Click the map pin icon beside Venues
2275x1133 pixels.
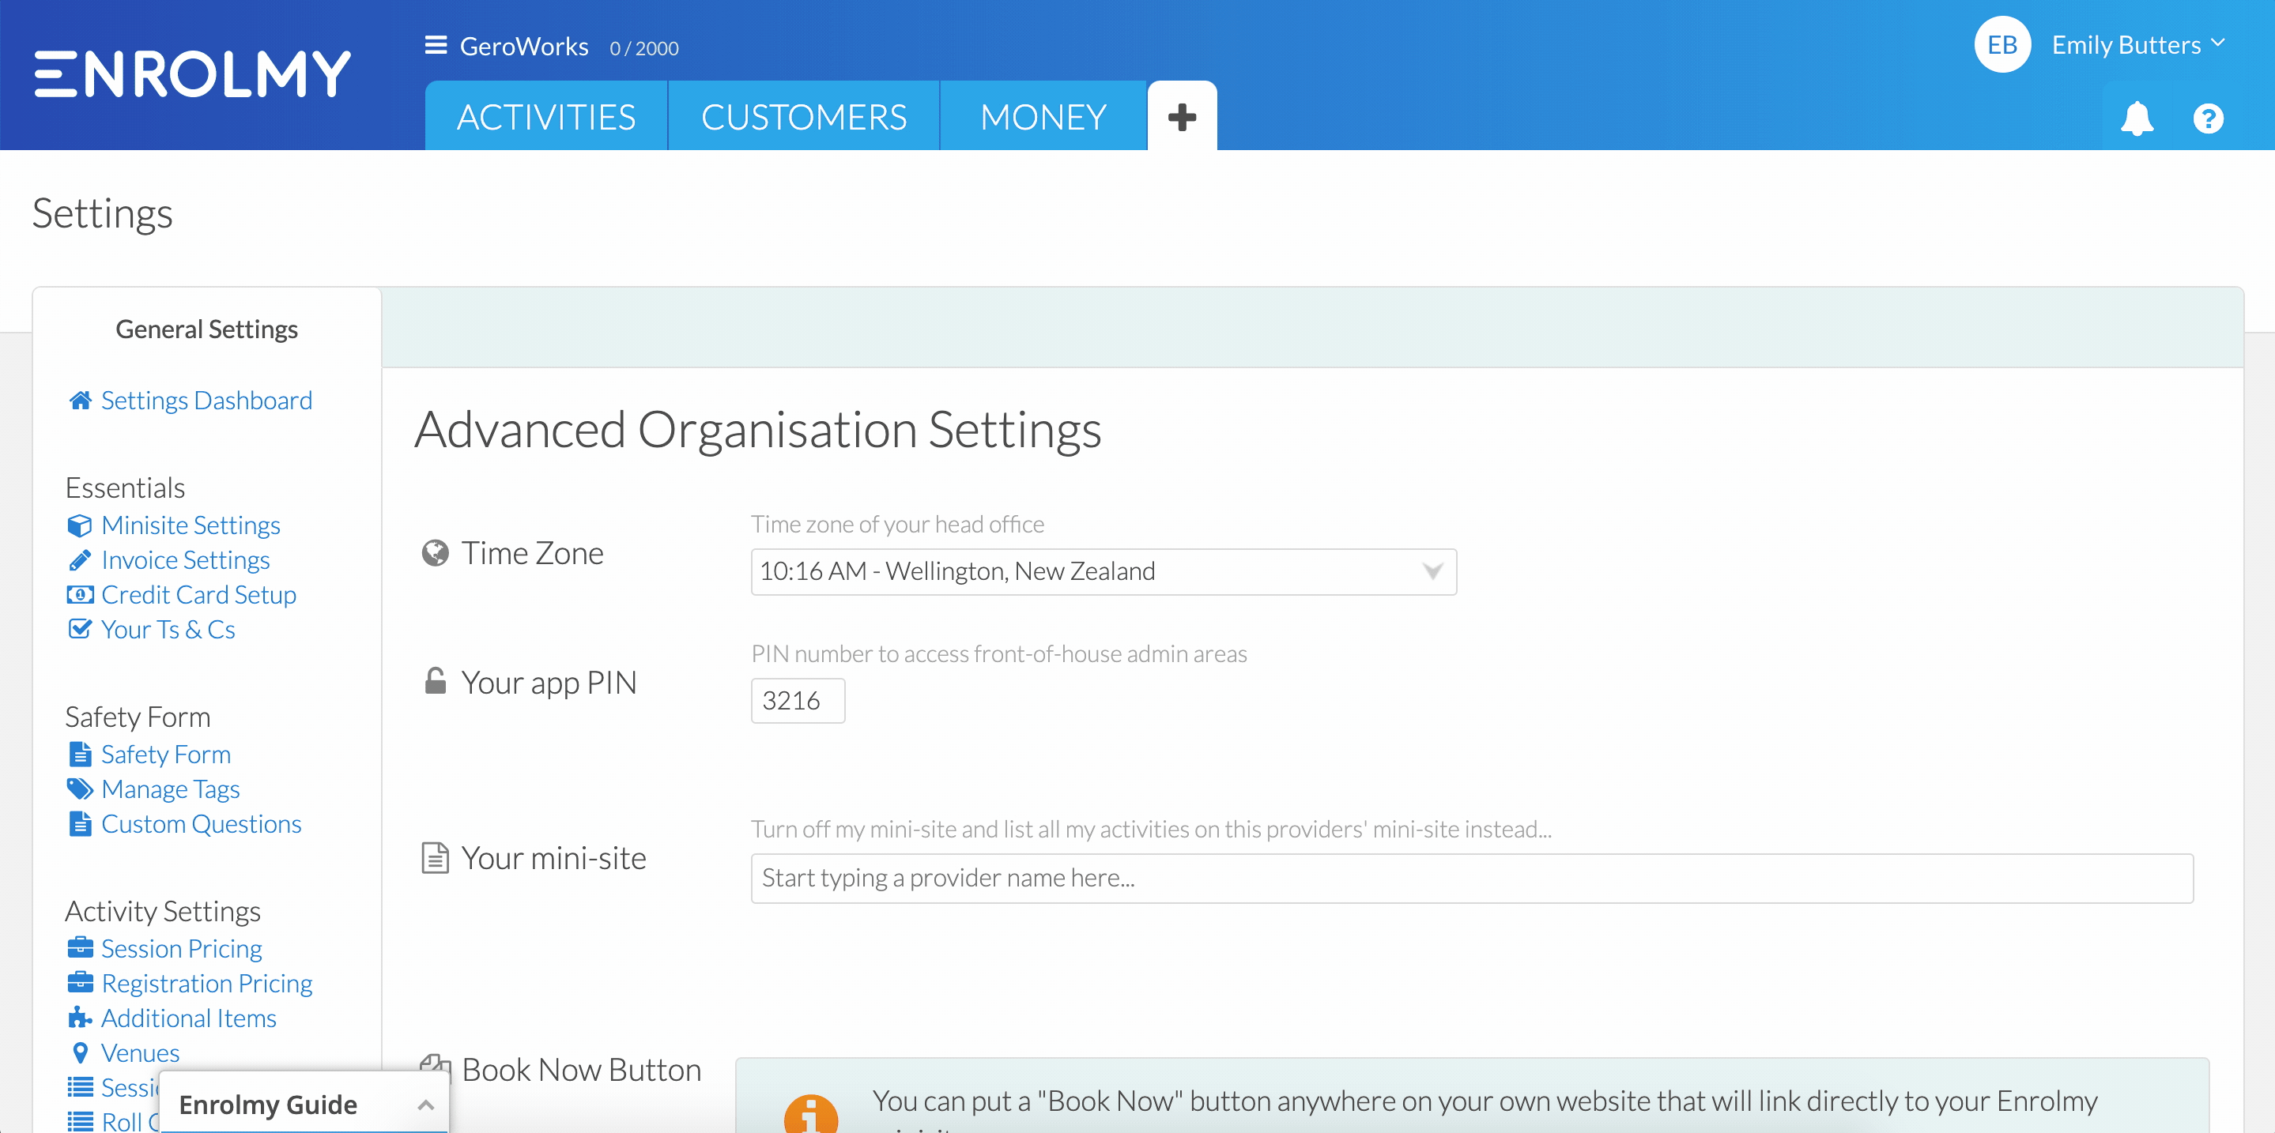pyautogui.click(x=80, y=1052)
